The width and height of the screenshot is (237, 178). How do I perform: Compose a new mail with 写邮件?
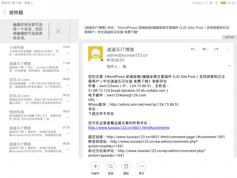point(95,168)
